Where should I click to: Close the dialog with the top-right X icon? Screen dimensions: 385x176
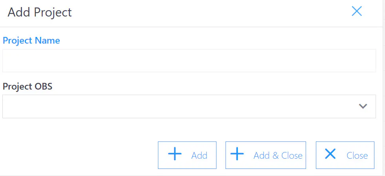click(357, 11)
